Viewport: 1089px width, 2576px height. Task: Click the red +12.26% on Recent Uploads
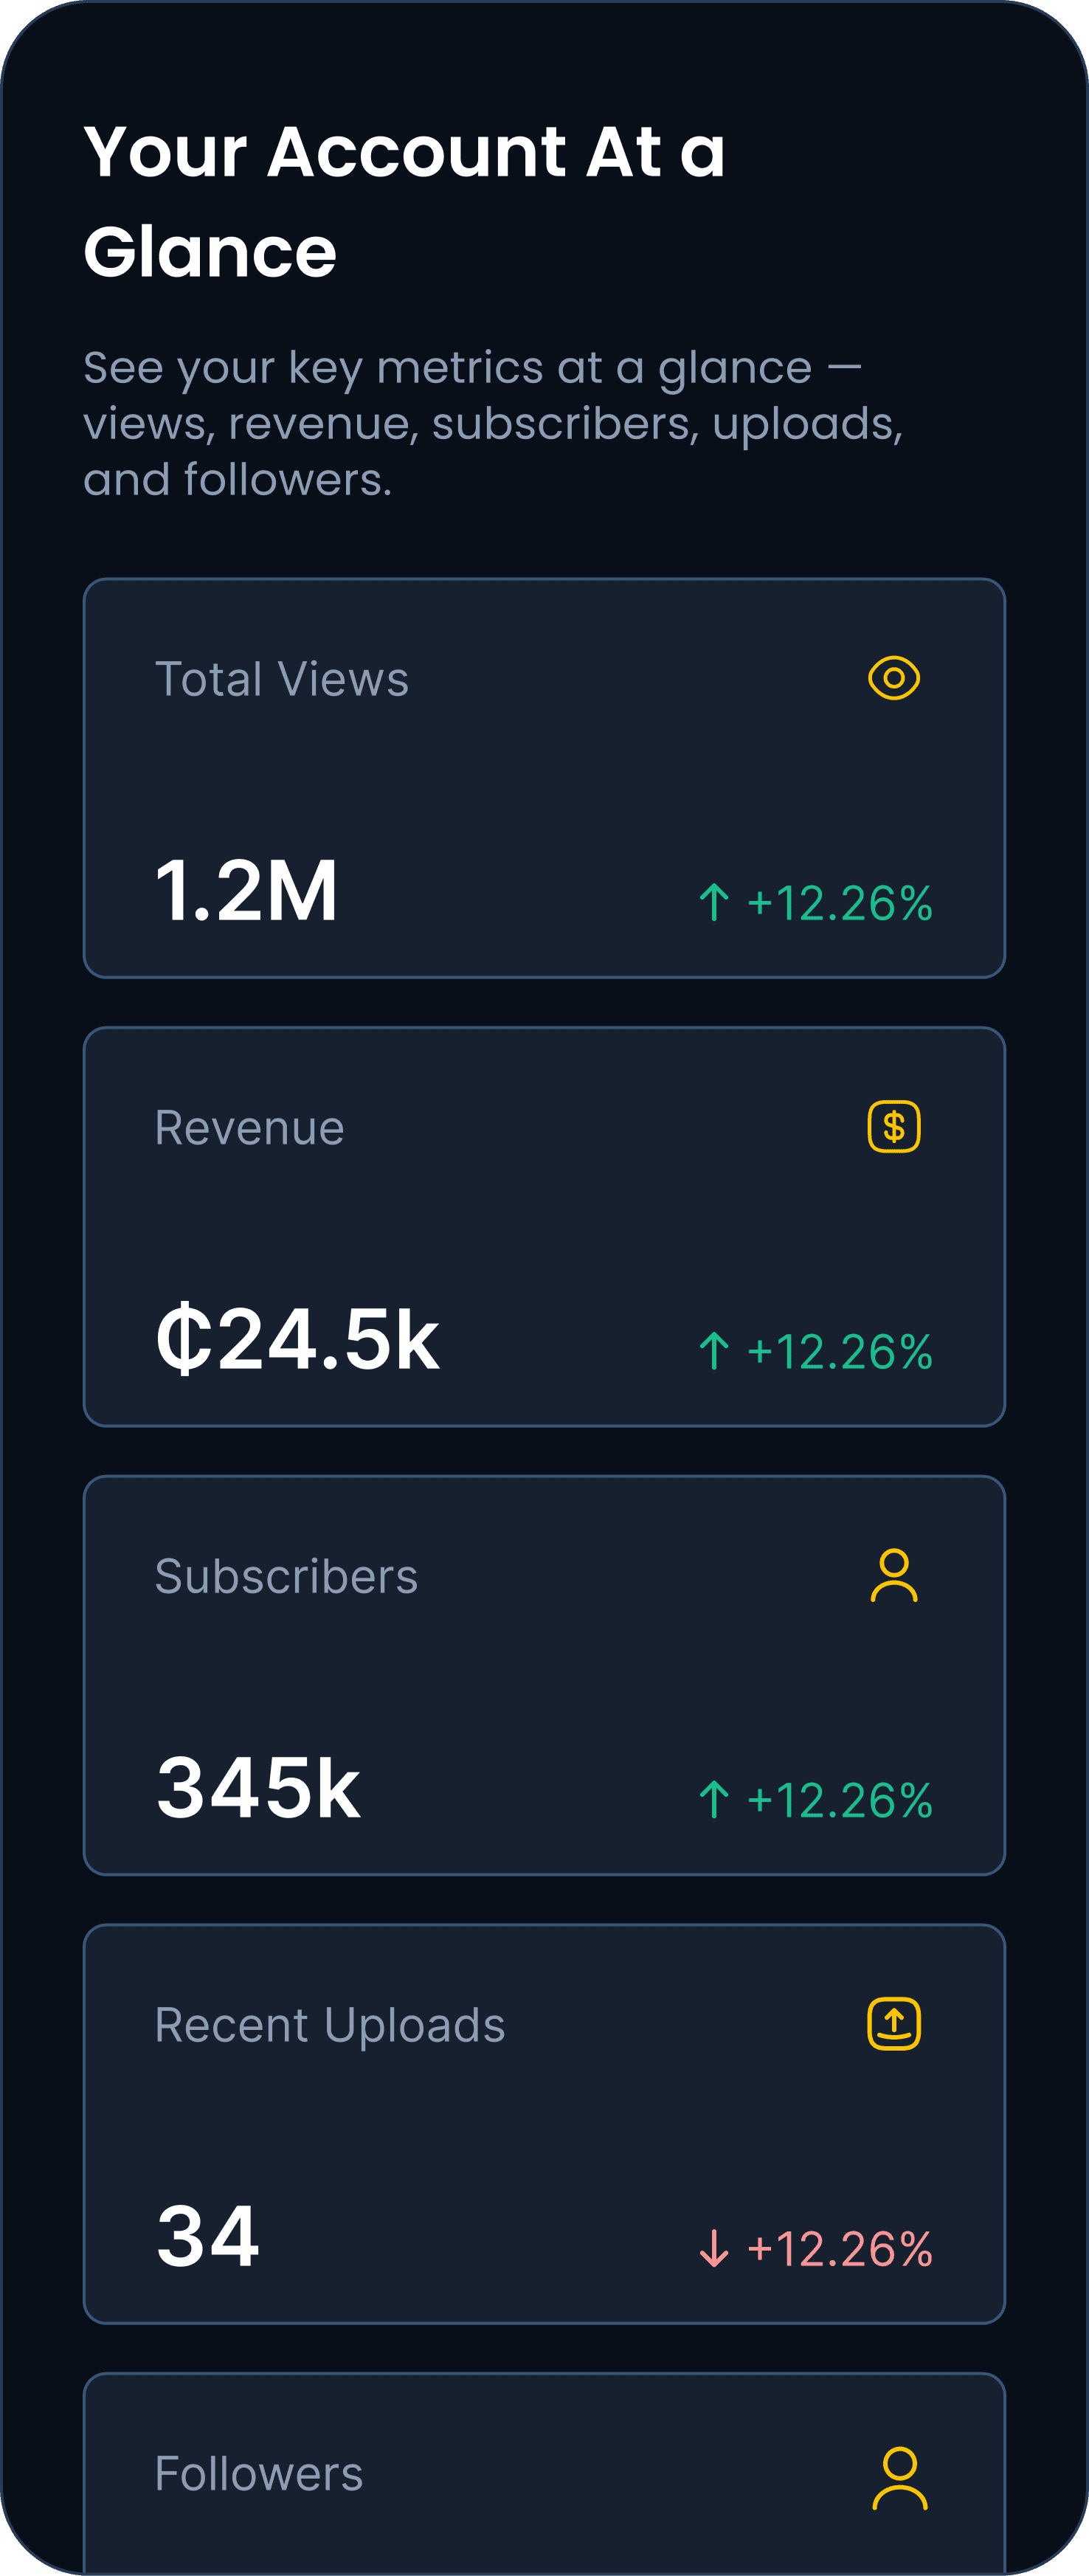(x=839, y=2249)
